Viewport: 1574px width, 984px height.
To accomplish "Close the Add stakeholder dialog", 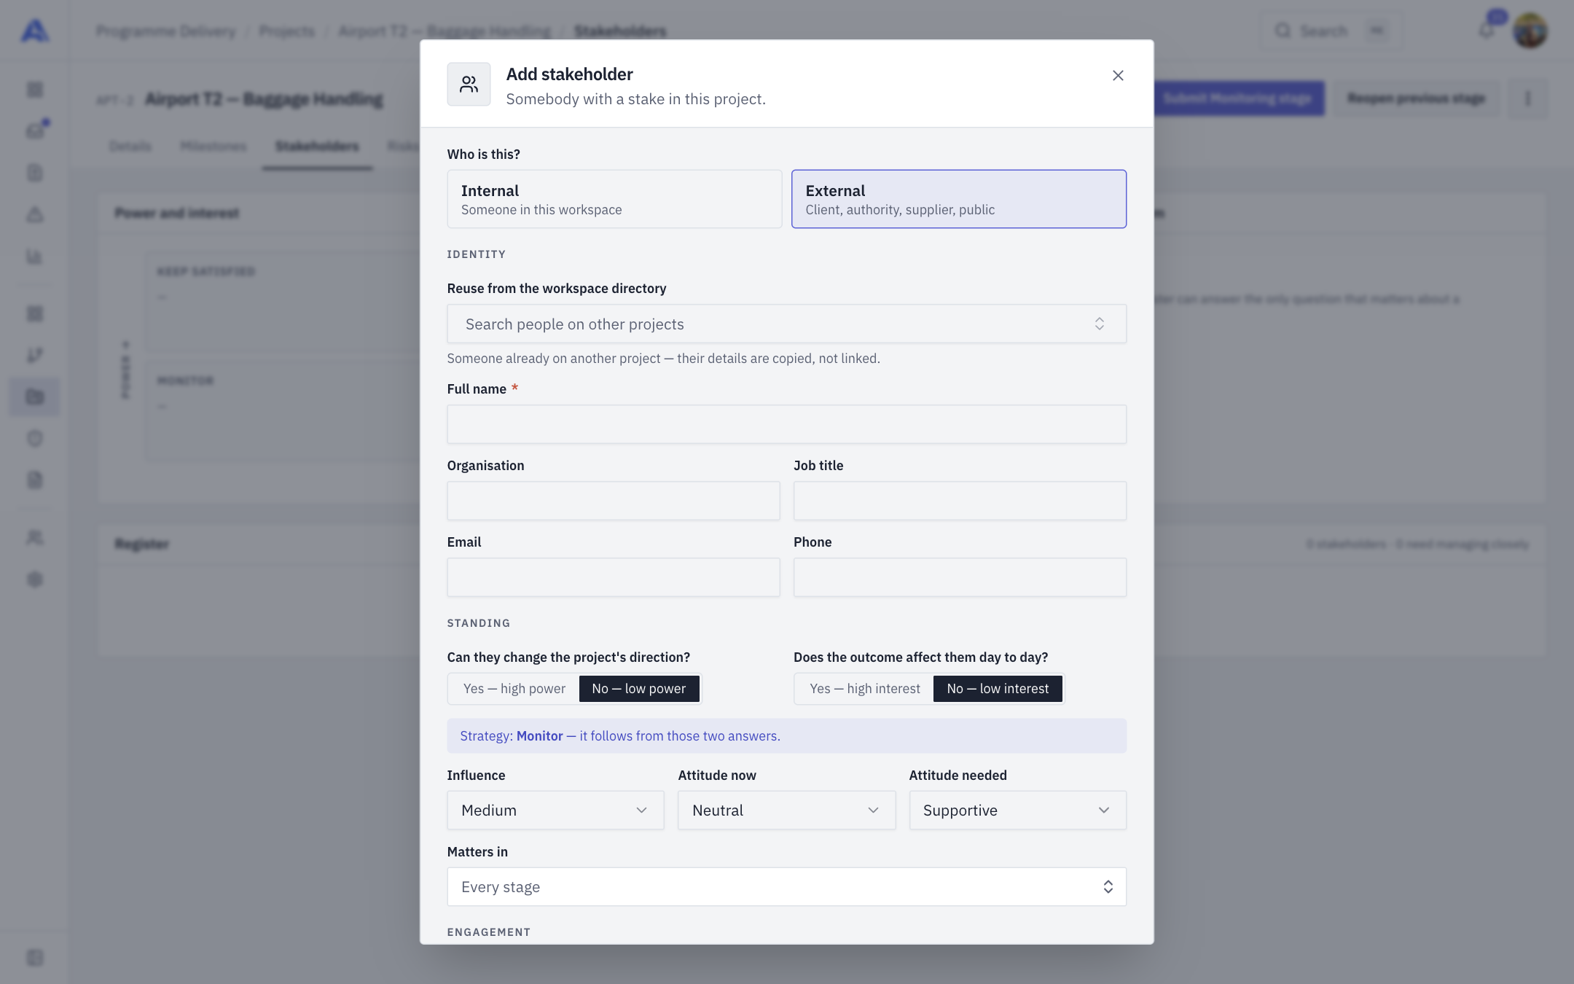I will coord(1118,76).
